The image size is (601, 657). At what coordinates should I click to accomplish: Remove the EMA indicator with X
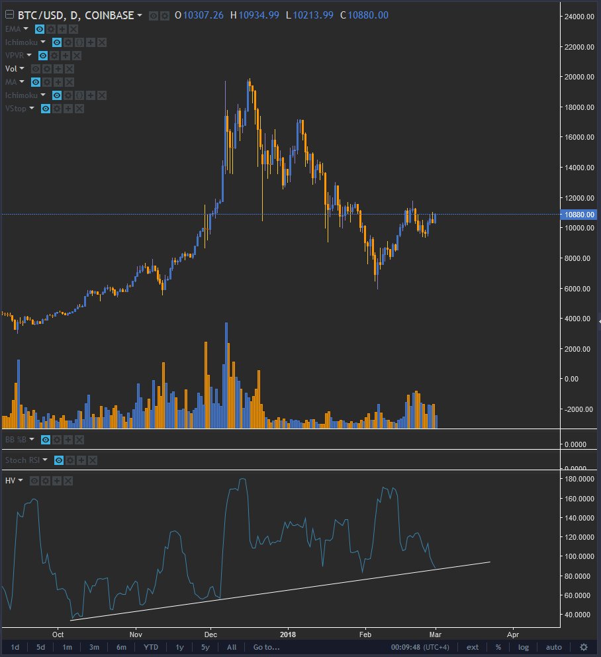[x=73, y=29]
